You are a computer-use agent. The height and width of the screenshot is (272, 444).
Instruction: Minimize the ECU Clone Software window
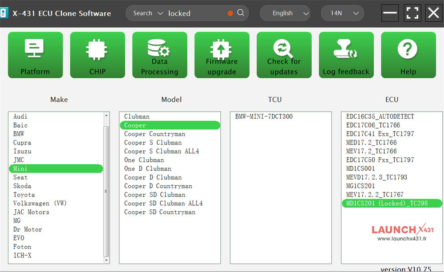(x=390, y=13)
